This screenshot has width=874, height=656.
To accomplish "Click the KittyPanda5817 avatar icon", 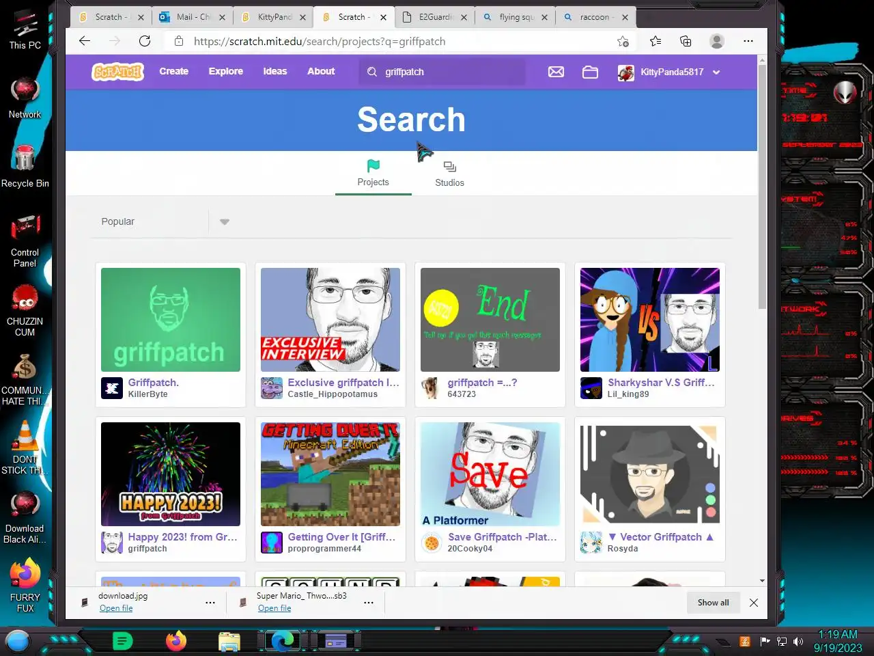I will [x=625, y=72].
